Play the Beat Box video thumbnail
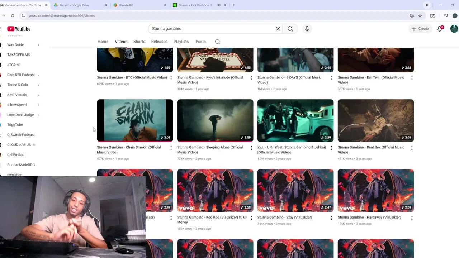 376,120
